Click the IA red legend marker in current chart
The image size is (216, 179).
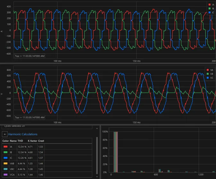(x=210, y=4)
